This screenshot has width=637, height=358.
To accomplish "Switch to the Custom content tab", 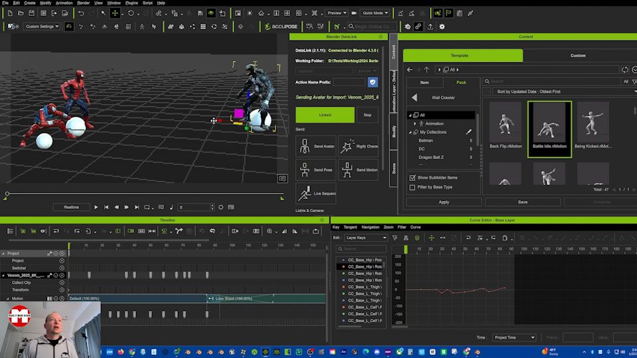I will coord(578,56).
